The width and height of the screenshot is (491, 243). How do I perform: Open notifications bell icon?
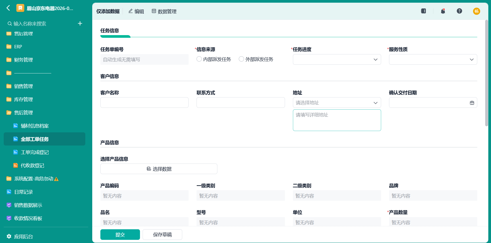(x=443, y=11)
